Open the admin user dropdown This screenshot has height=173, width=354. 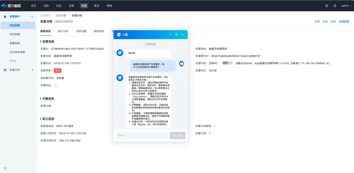pos(346,6)
